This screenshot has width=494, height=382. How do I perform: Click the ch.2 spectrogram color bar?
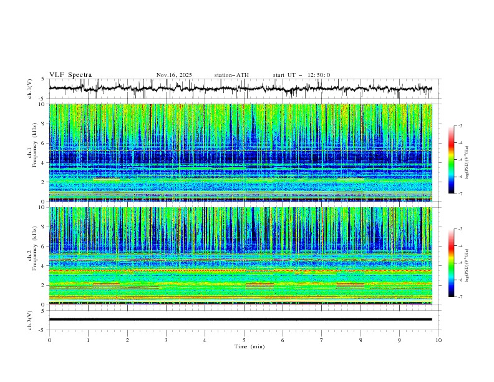[x=452, y=263]
